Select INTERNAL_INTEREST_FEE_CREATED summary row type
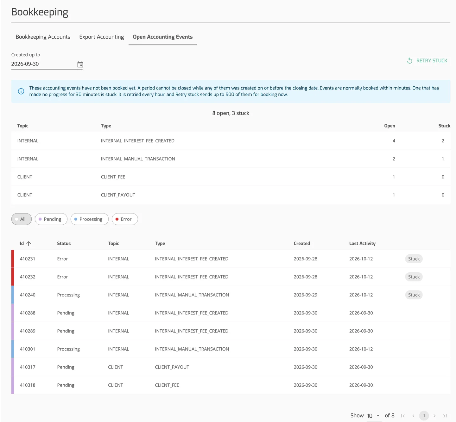456x422 pixels. coord(138,141)
